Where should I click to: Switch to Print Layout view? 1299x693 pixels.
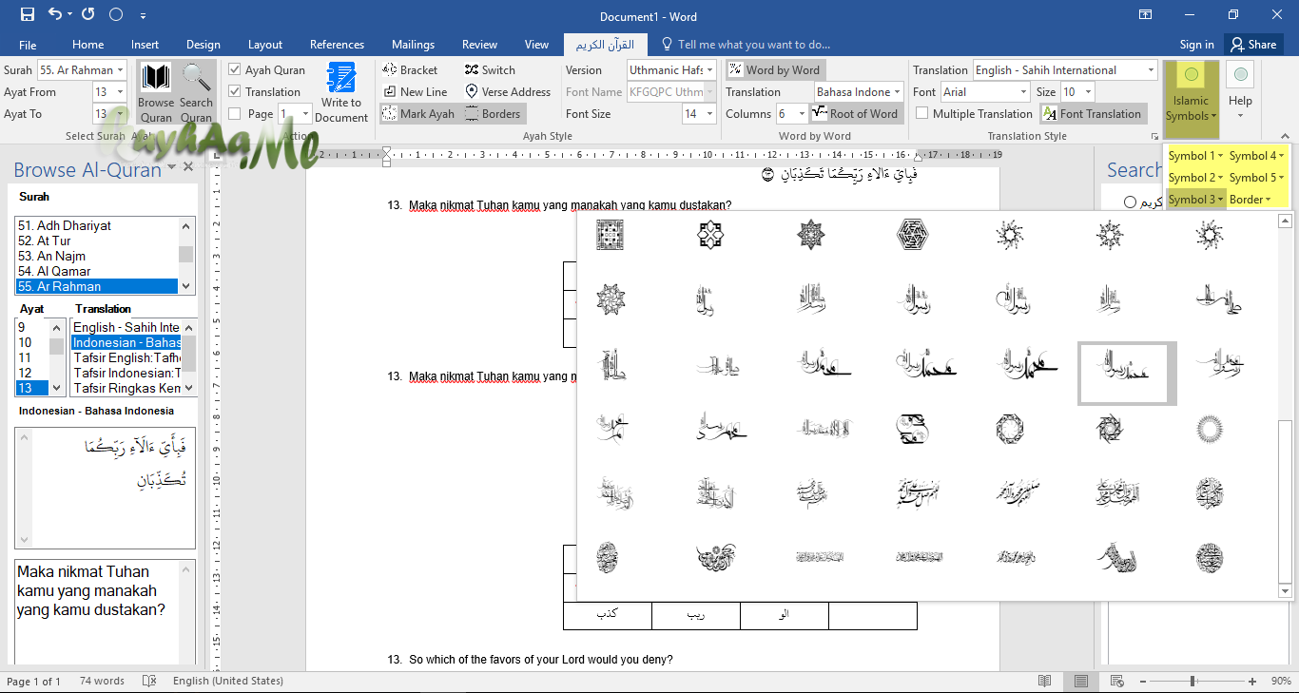point(1080,681)
